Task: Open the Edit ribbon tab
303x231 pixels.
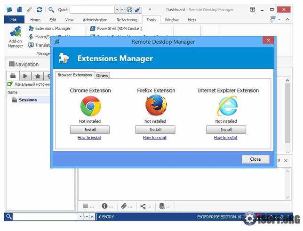Action: click(53, 20)
